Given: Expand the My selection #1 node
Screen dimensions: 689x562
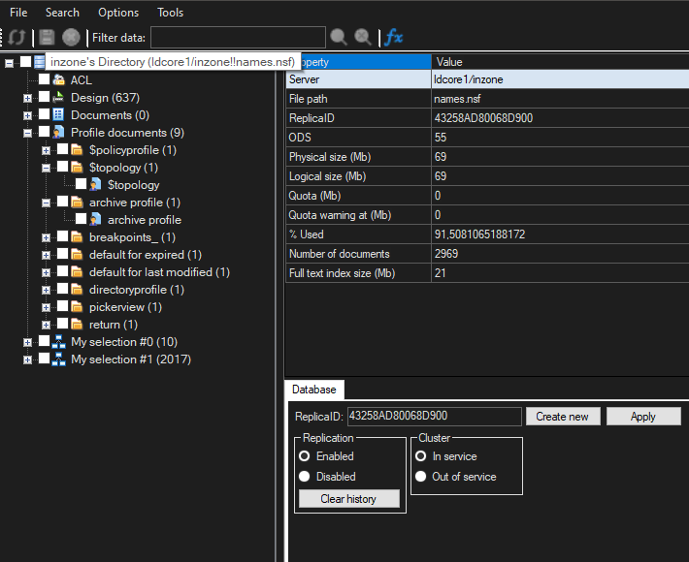Looking at the screenshot, I should pos(28,359).
